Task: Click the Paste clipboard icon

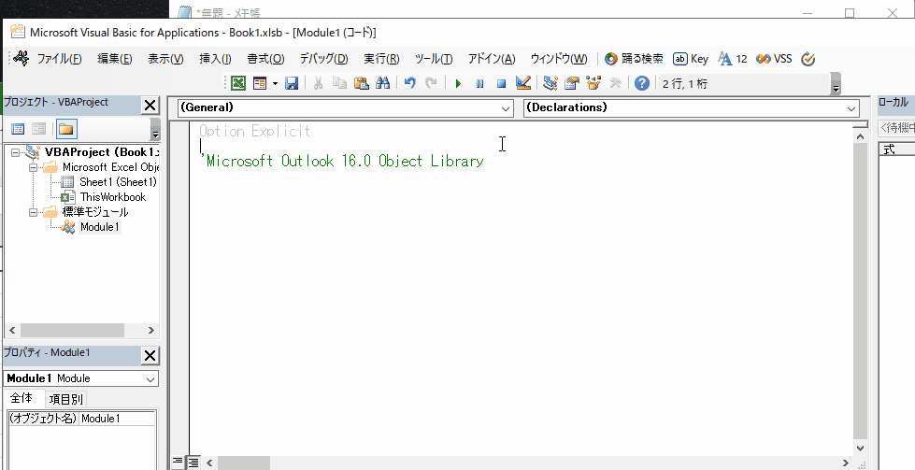Action: click(361, 83)
